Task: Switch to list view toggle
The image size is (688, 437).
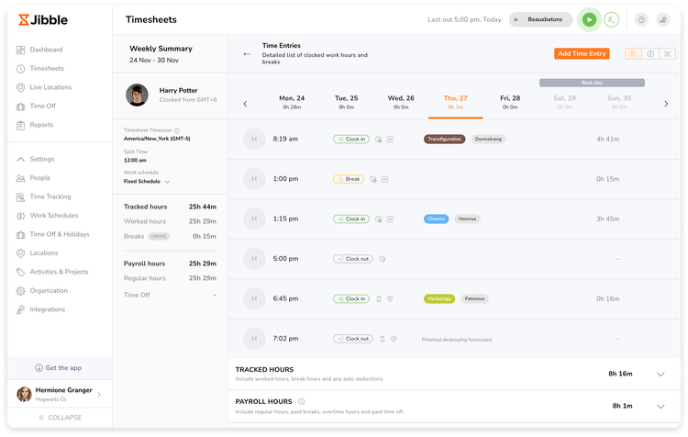Action: [633, 53]
